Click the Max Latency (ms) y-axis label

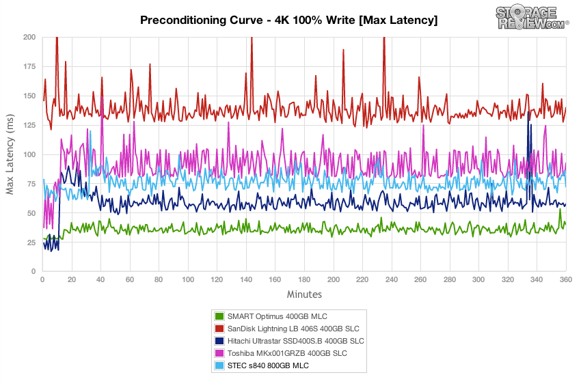point(10,154)
